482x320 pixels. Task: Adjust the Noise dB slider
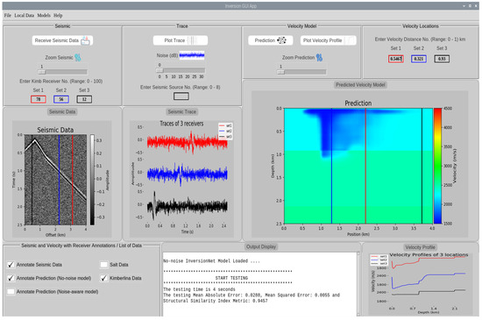click(181, 71)
